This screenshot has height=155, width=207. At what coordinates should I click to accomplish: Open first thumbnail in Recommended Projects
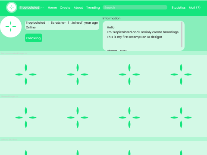(x=26, y=74)
